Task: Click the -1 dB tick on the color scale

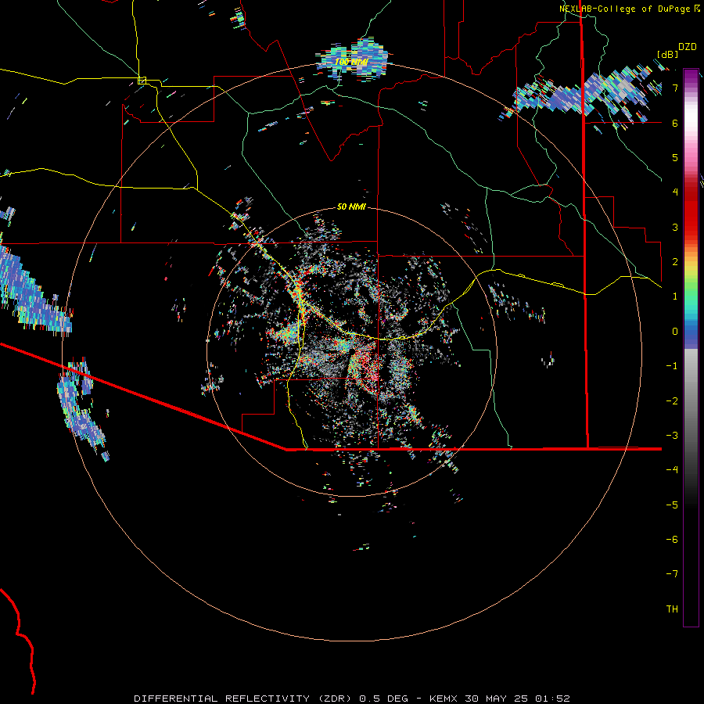Action: pyautogui.click(x=672, y=366)
